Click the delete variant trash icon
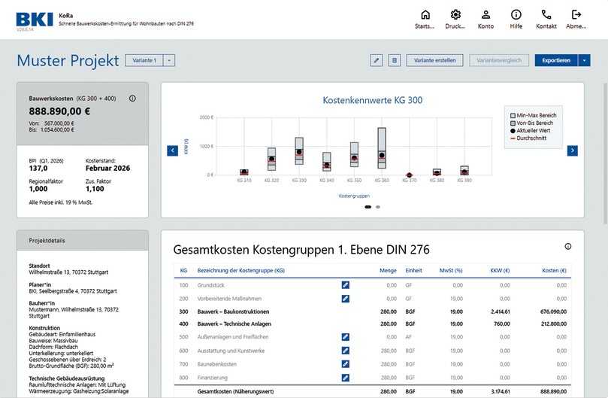The width and height of the screenshot is (608, 398). click(x=395, y=61)
